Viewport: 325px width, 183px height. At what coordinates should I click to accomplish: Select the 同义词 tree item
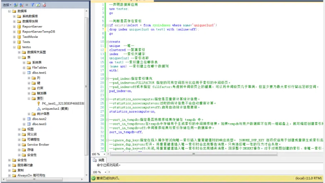(x=32, y=134)
